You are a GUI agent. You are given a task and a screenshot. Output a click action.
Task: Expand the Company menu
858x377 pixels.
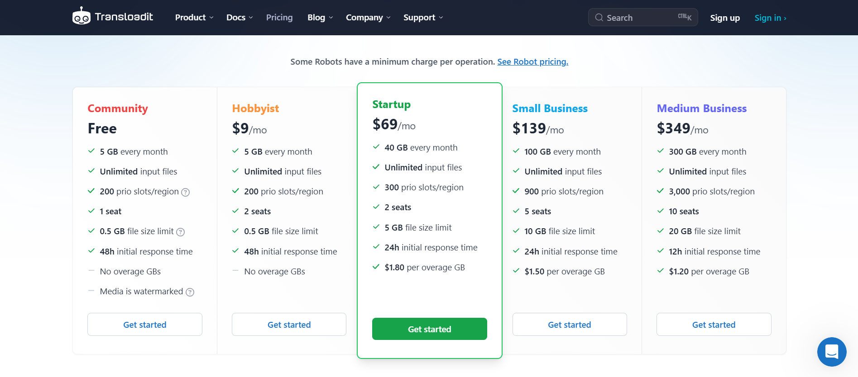click(368, 18)
